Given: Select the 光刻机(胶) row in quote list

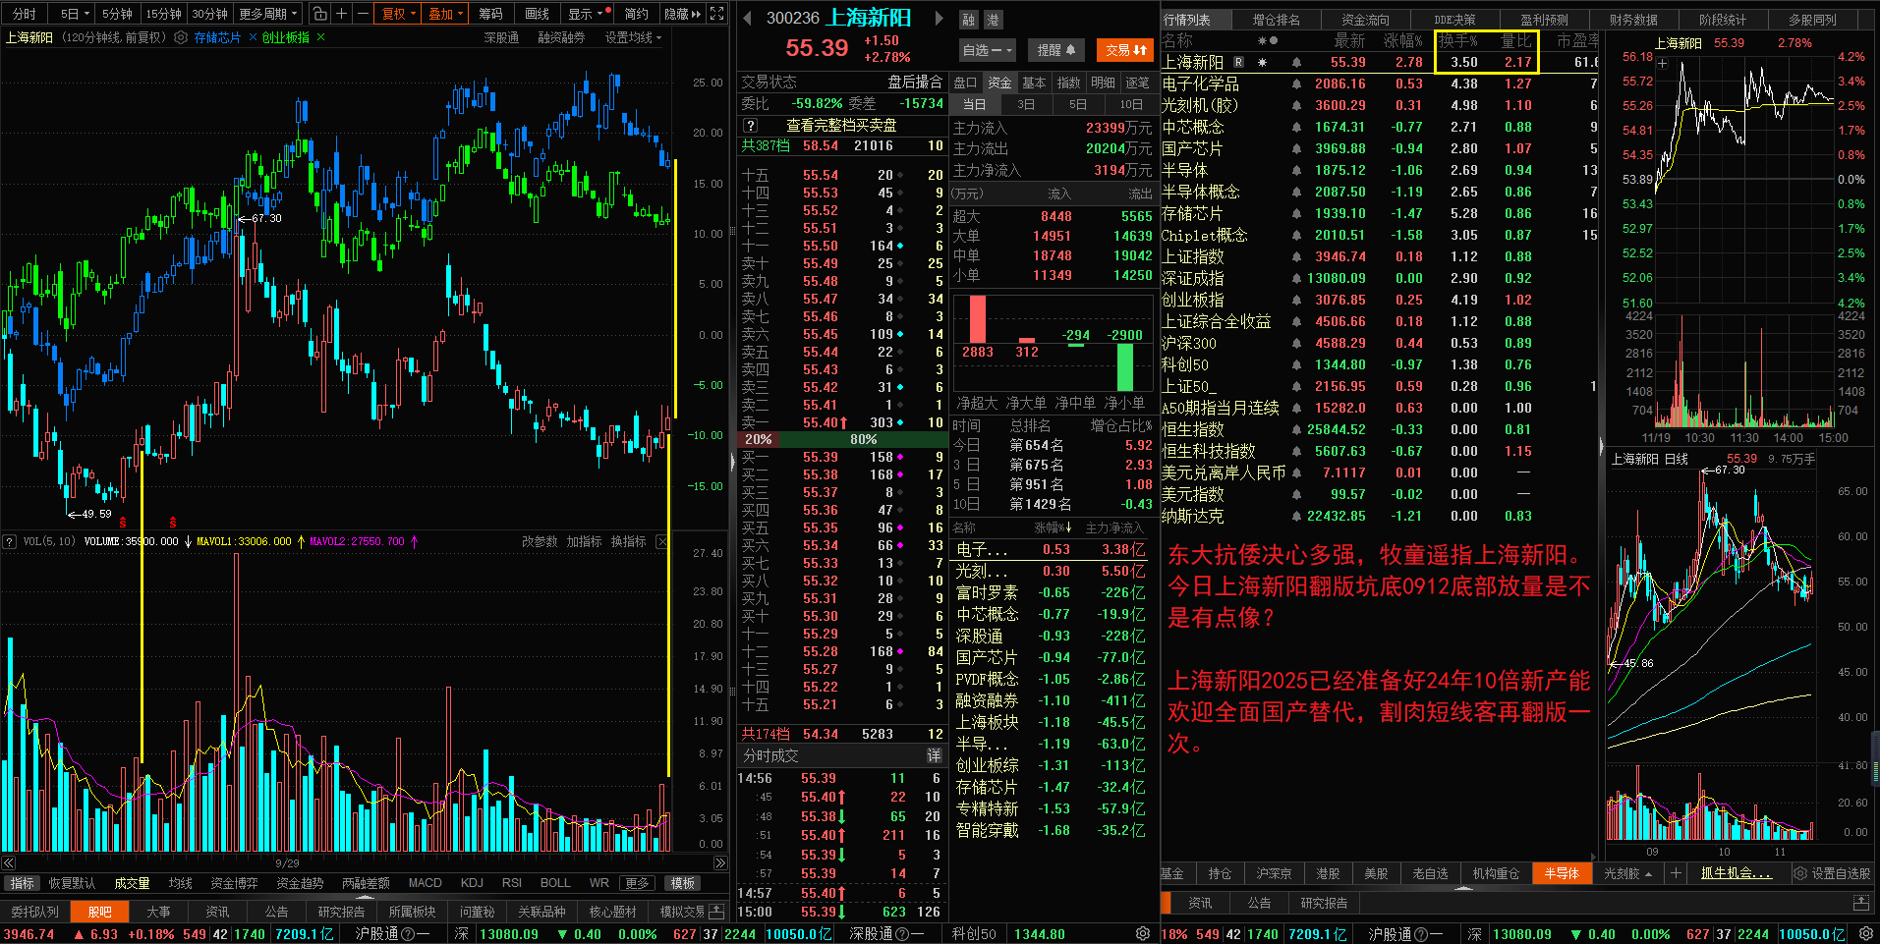Looking at the screenshot, I should tap(1379, 105).
